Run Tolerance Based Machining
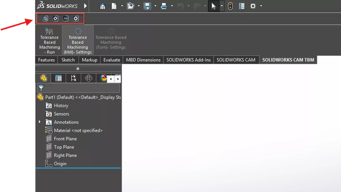Screen dimensions: 341x192 pyautogui.click(x=49, y=40)
